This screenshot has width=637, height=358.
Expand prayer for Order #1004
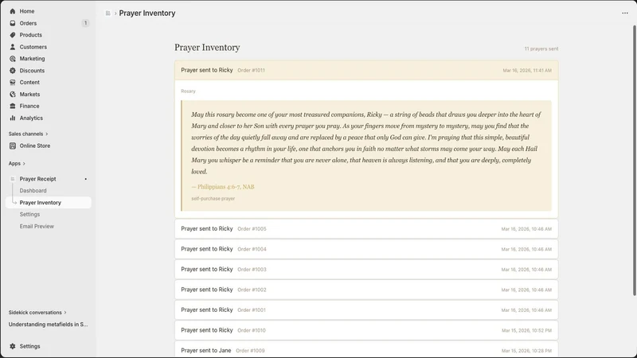pos(366,249)
